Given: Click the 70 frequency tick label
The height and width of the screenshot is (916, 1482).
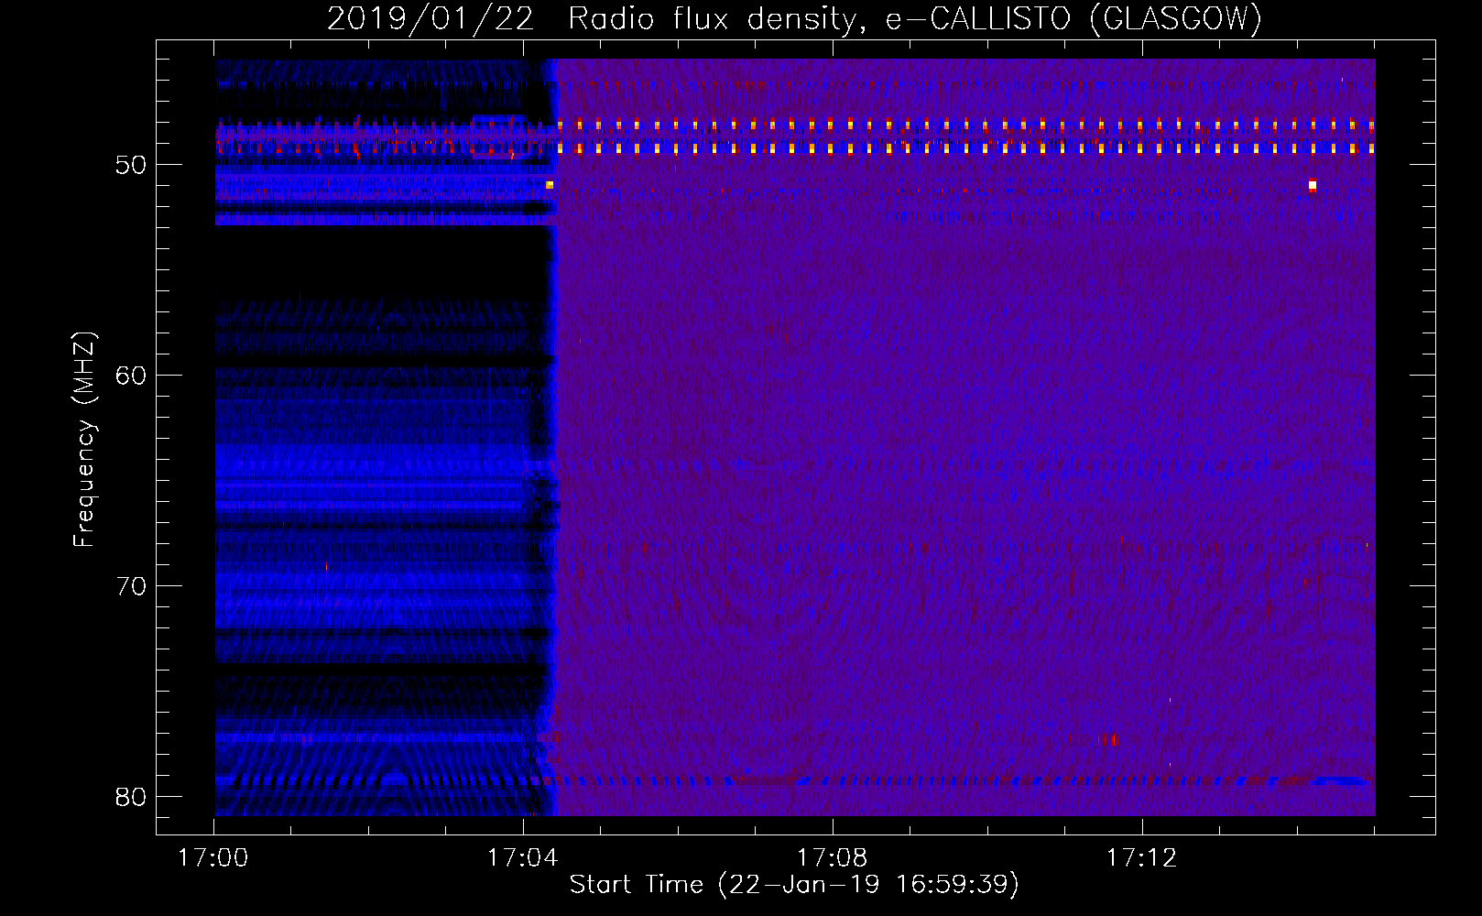Looking at the screenshot, I should (x=131, y=586).
